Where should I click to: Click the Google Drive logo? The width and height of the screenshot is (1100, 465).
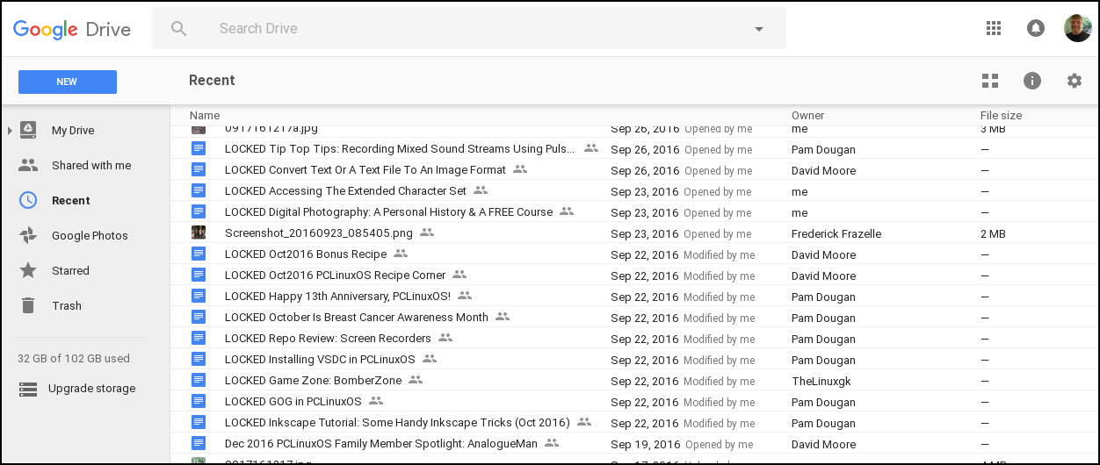[72, 29]
